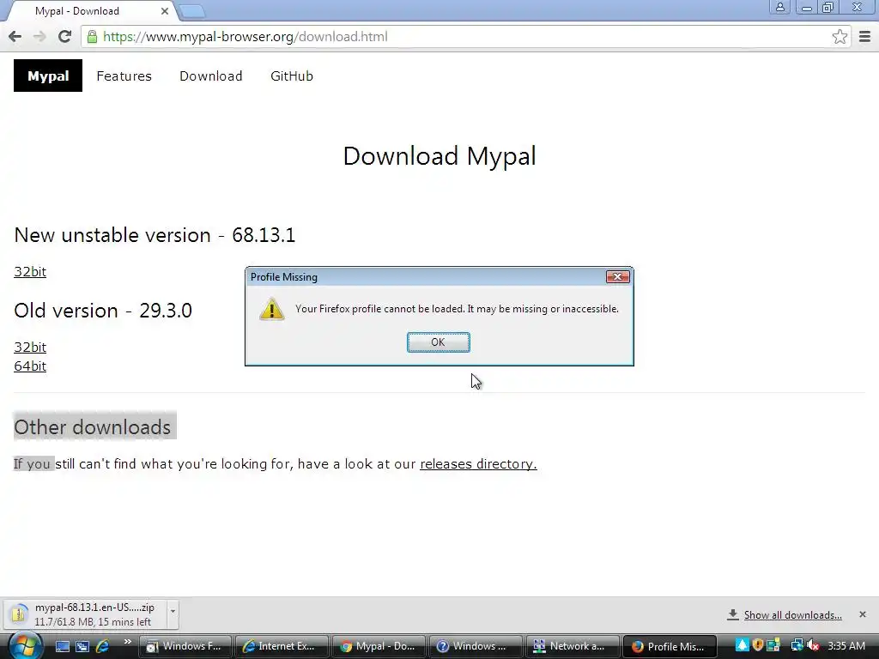The image size is (879, 659).
Task: Click the Profile Missing dialog title bar
Action: [426, 277]
